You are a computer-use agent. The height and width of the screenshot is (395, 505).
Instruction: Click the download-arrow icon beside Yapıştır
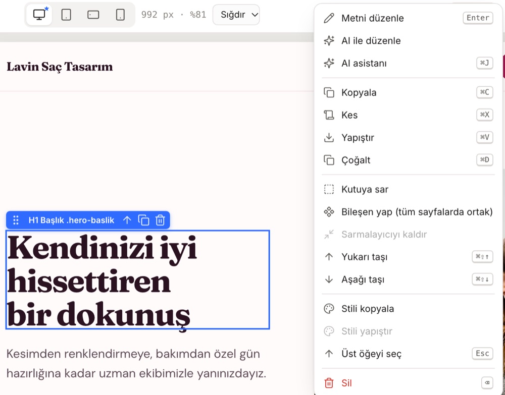click(x=329, y=137)
